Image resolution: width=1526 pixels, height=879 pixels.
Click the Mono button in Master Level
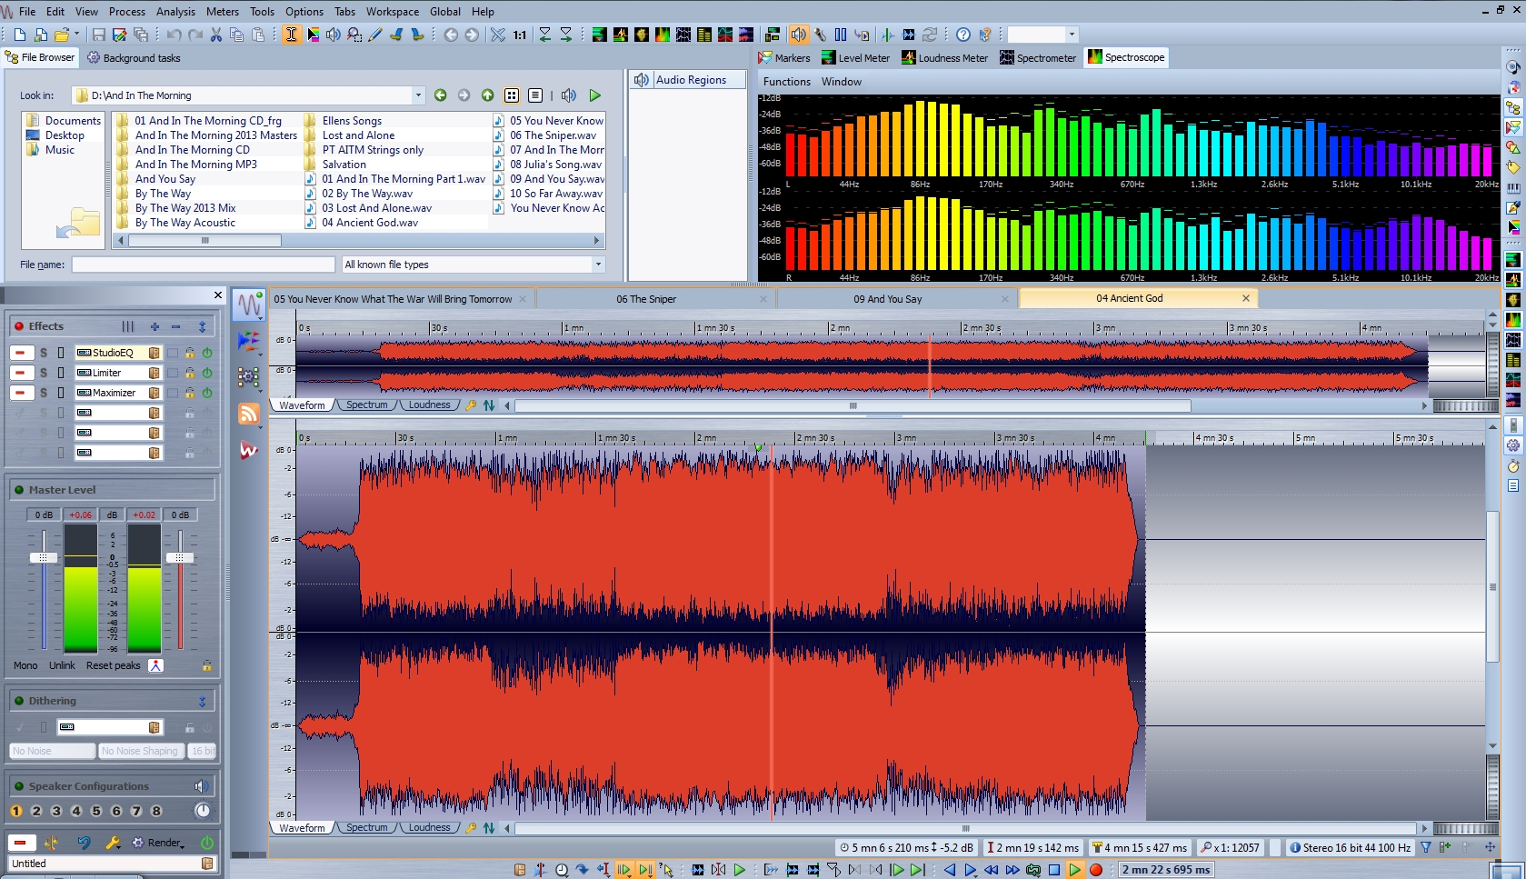pos(25,665)
